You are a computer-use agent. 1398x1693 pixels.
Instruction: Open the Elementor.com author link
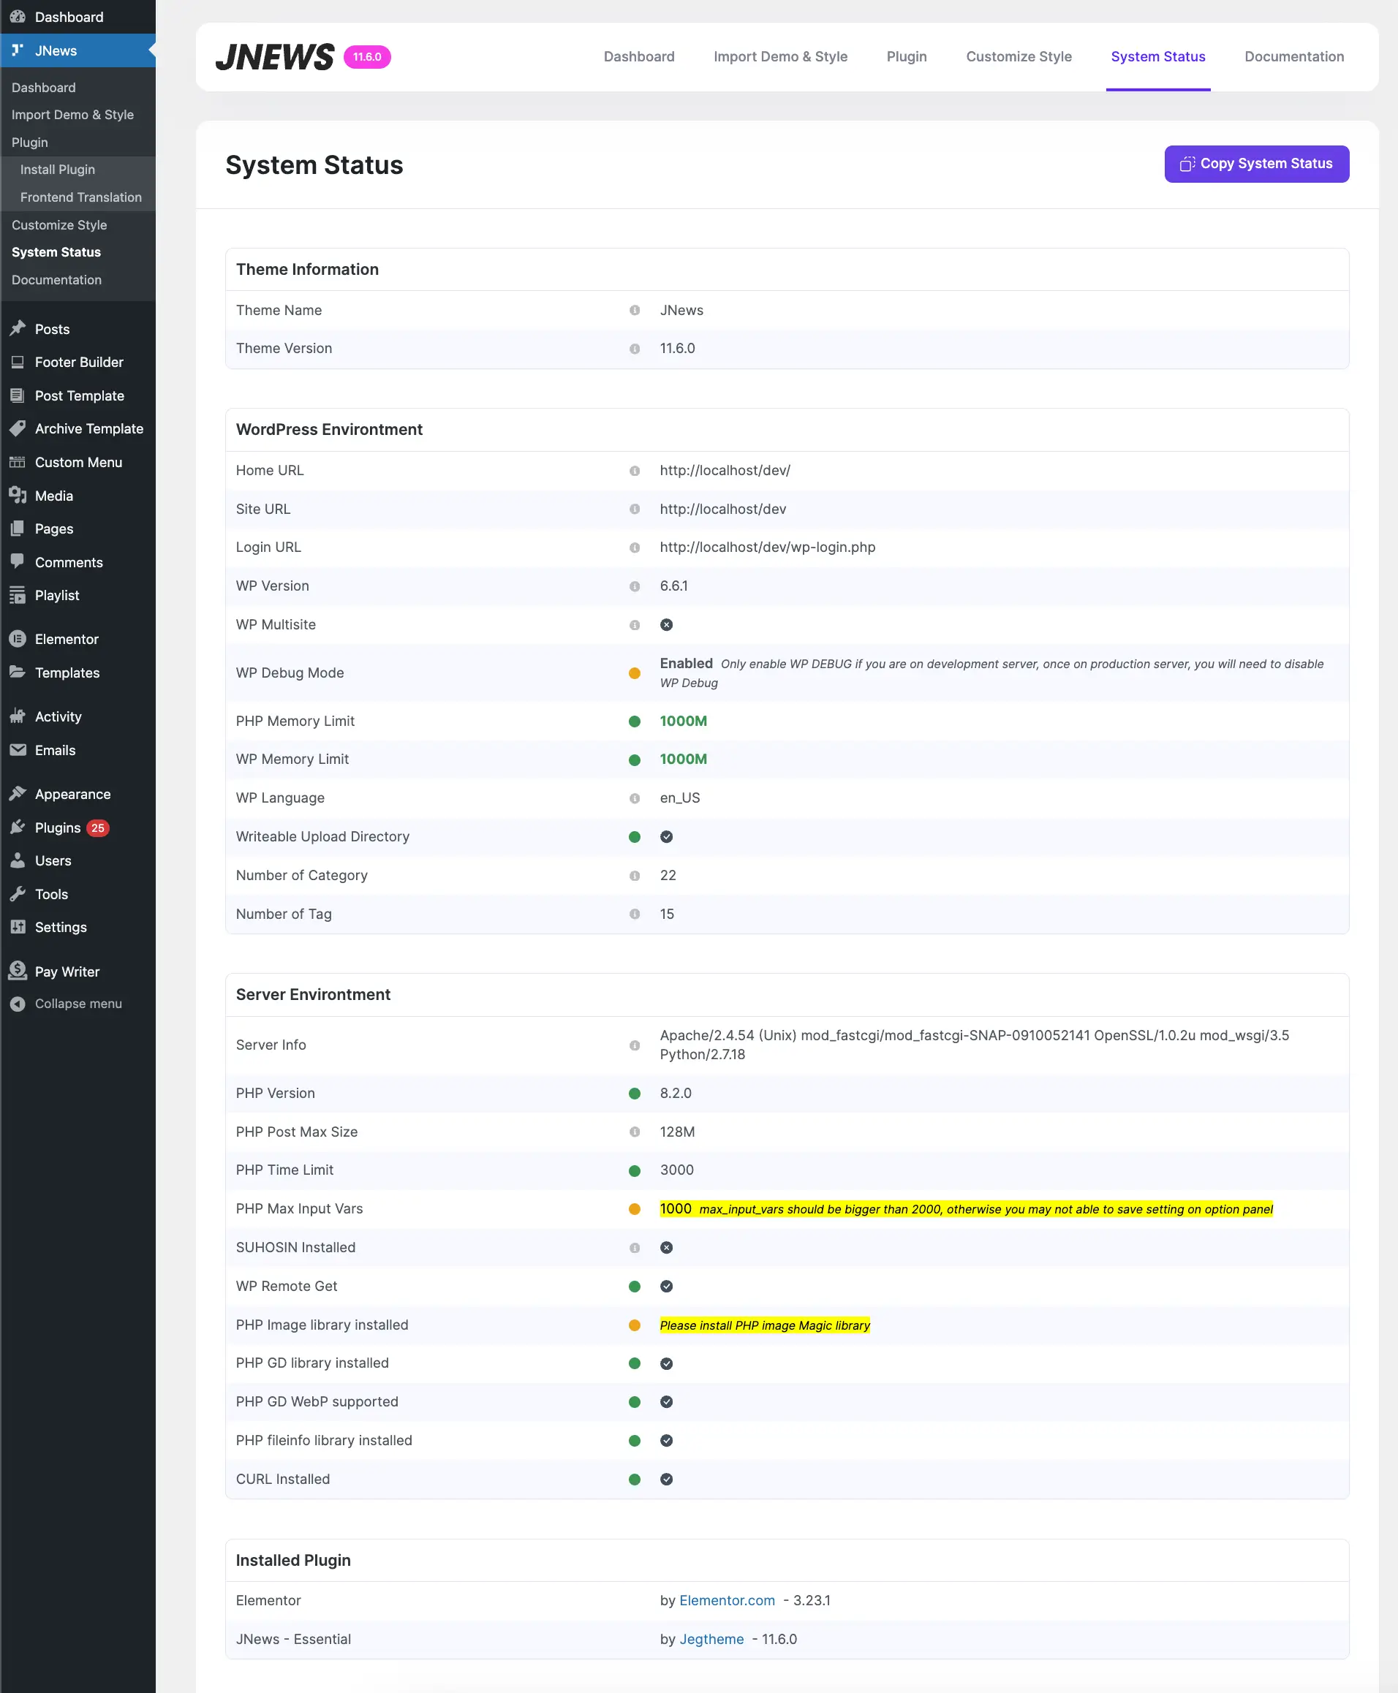726,1600
